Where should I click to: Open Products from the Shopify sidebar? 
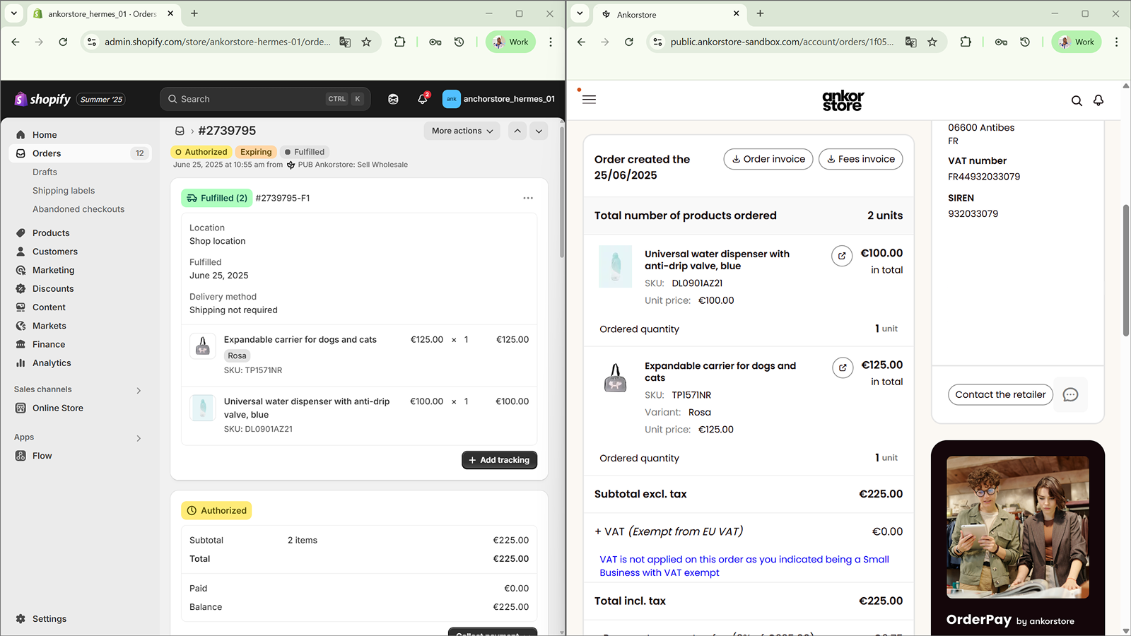[50, 232]
